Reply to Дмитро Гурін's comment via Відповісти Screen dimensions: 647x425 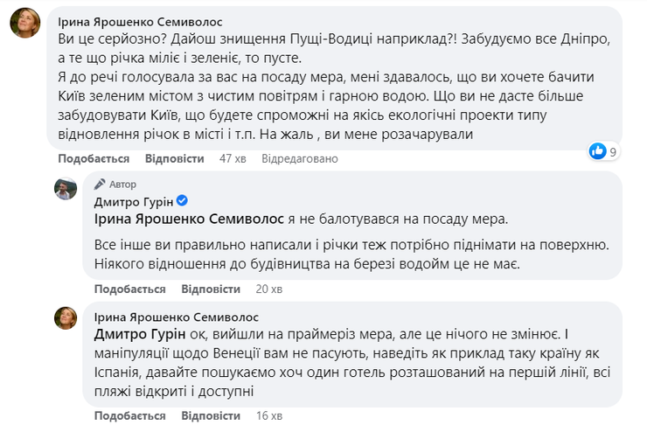click(x=211, y=289)
